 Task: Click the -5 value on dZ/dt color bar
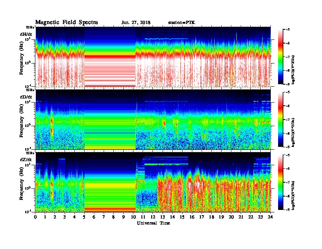pyautogui.click(x=288, y=155)
